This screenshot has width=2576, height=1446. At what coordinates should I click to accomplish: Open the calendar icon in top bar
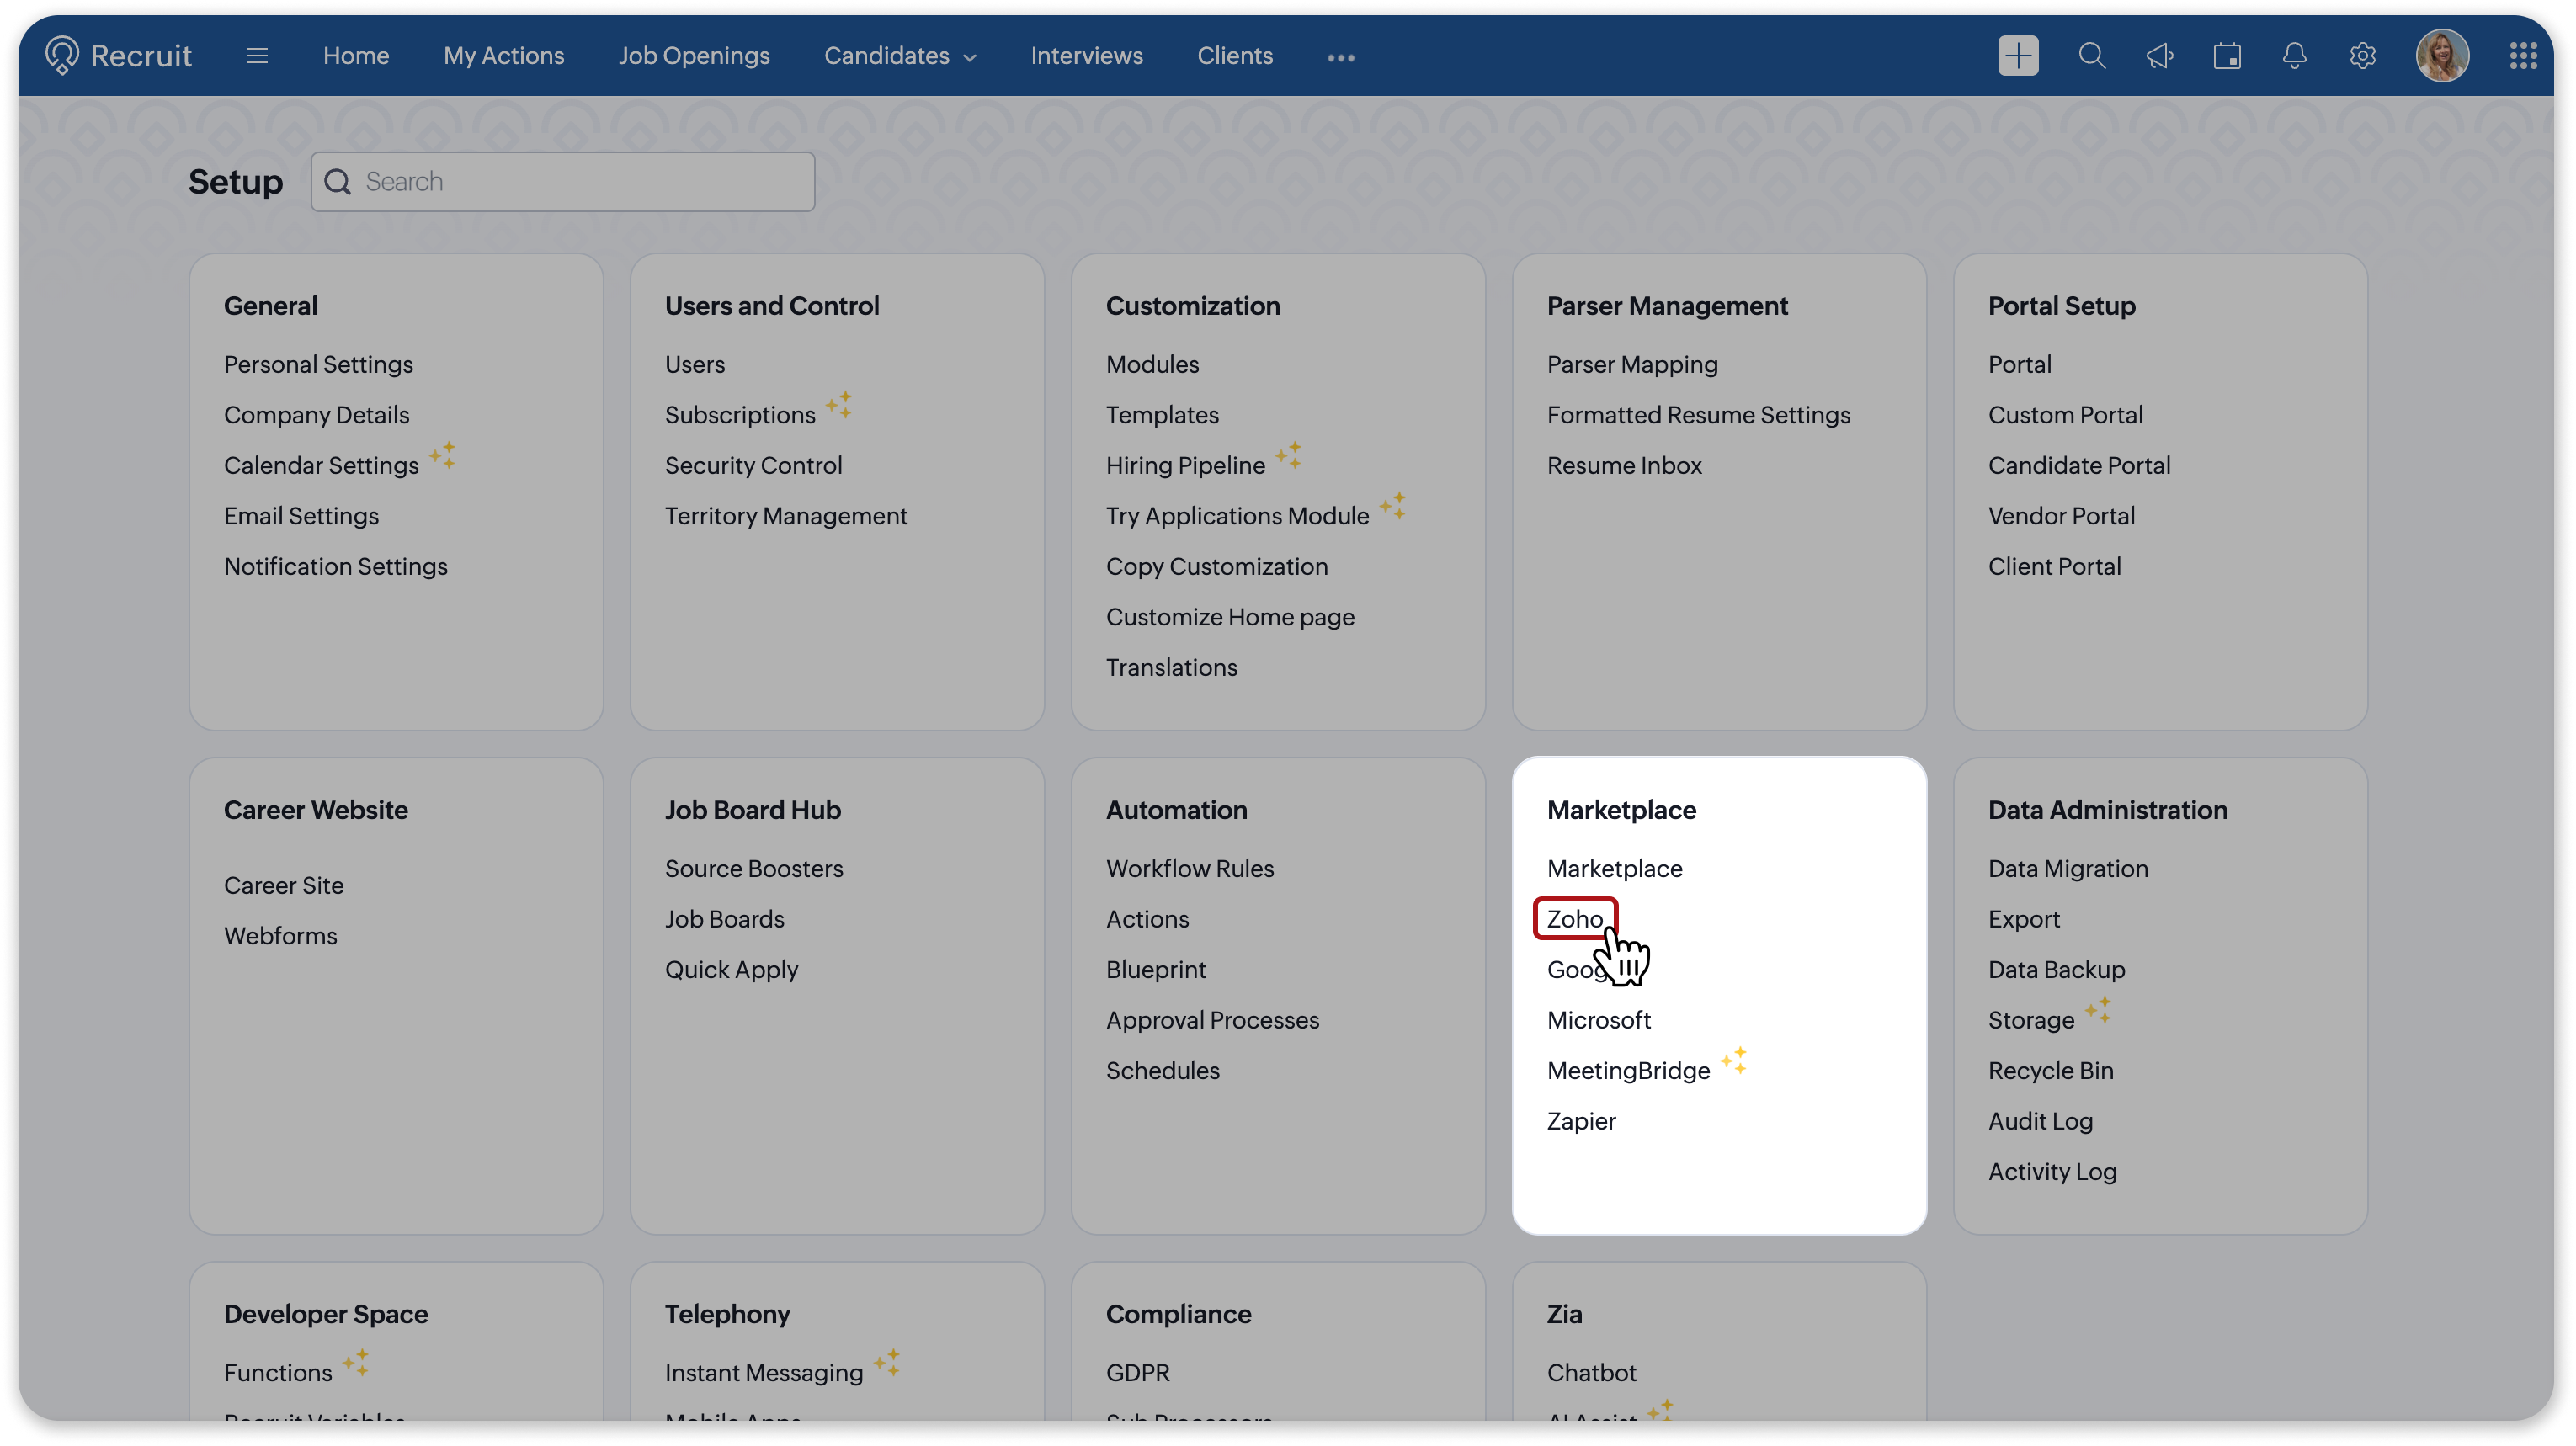click(2227, 56)
